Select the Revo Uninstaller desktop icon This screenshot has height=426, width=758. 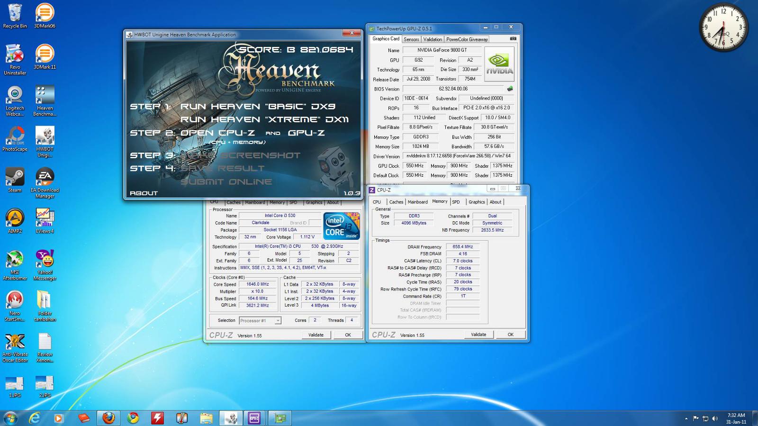[15, 60]
